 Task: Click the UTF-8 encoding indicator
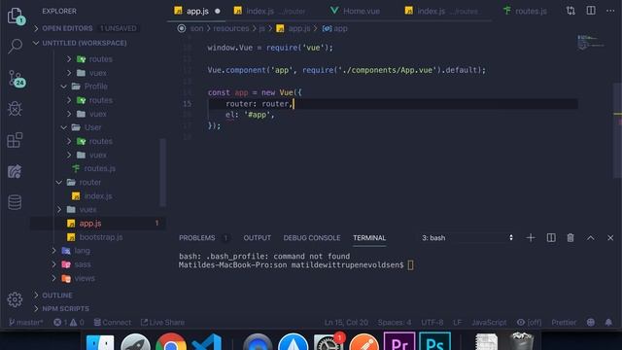pyautogui.click(x=432, y=322)
